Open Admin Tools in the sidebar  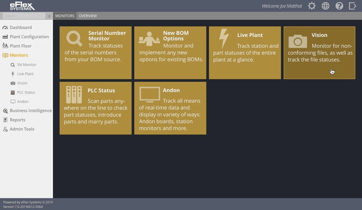point(22,129)
